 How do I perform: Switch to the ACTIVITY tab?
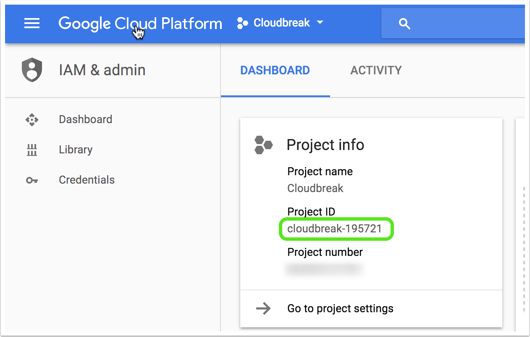pos(376,70)
